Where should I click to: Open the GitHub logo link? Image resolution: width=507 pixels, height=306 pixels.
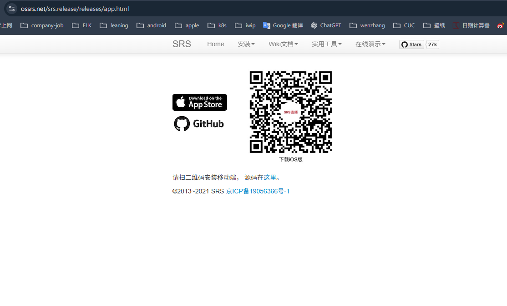pos(199,124)
